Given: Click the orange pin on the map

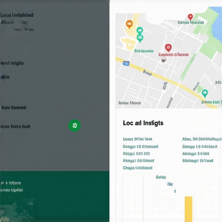Looking at the screenshot, I should (129, 24).
